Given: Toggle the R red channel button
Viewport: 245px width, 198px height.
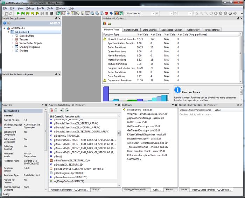Looking at the screenshot, I should (216, 13).
